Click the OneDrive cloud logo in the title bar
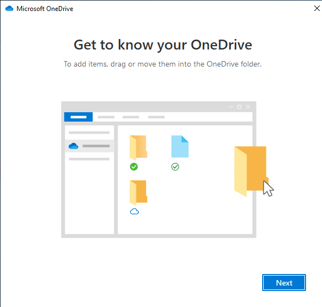The height and width of the screenshot is (307, 322). coord(9,8)
